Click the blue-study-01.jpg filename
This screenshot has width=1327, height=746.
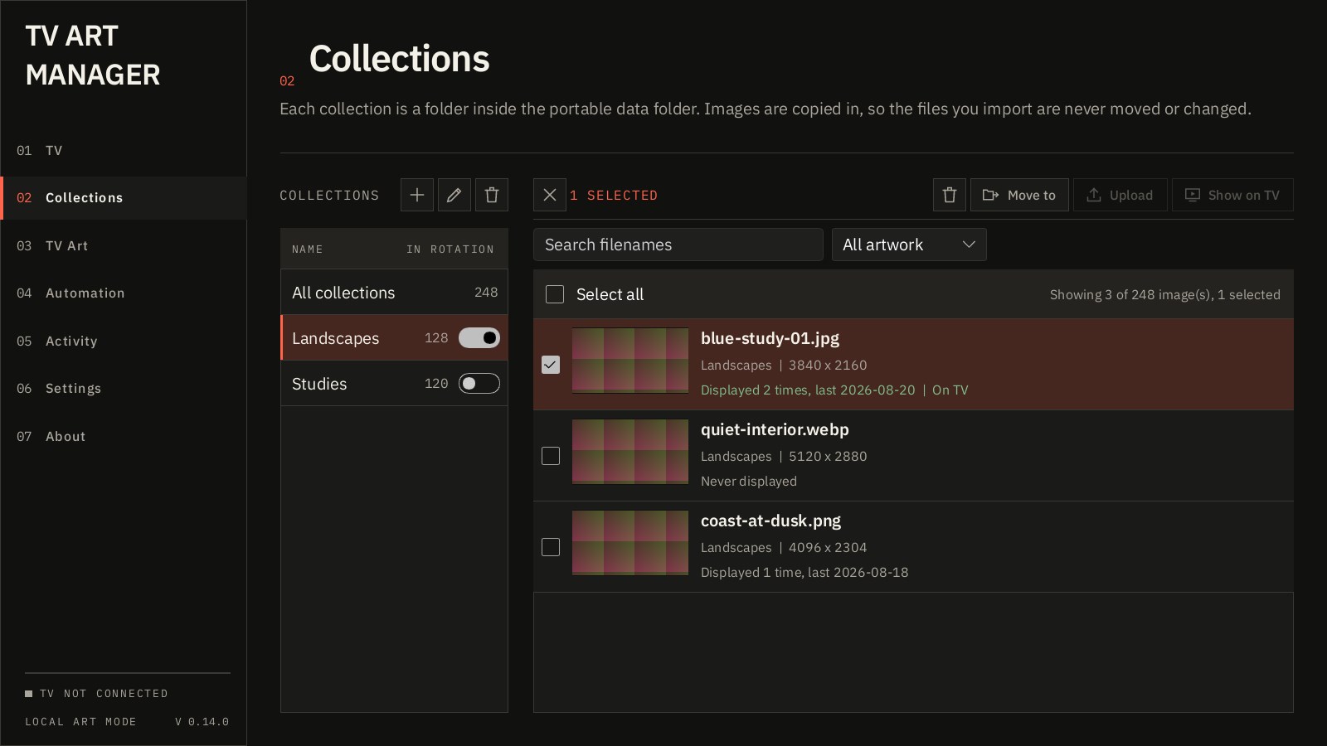coord(770,338)
